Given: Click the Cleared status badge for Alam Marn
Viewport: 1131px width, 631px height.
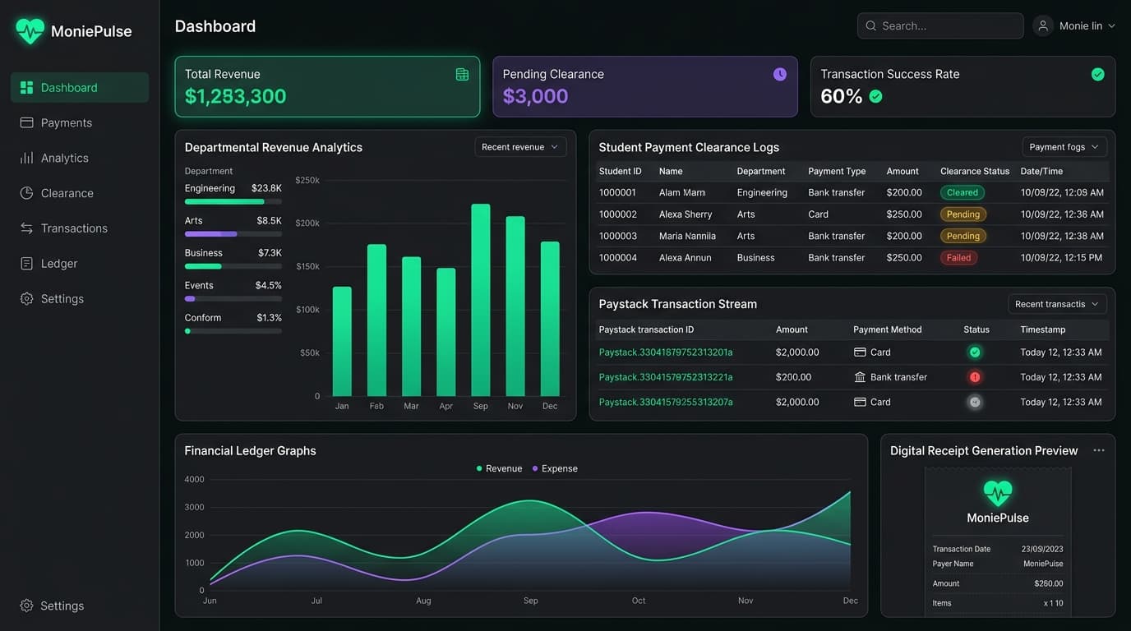Looking at the screenshot, I should point(963,193).
